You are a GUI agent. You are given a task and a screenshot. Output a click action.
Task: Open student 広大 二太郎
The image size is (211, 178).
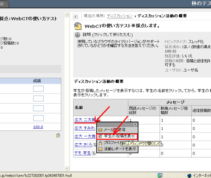click(x=85, y=120)
